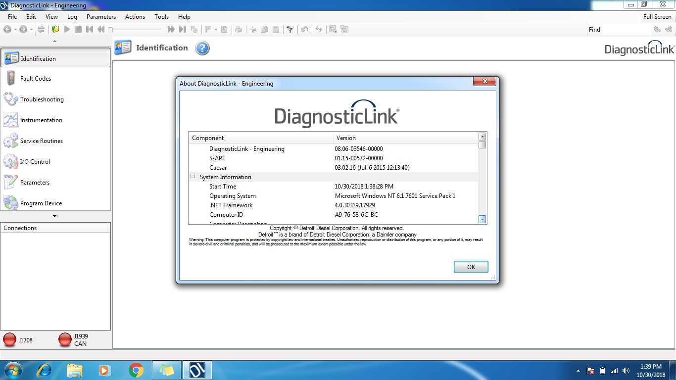Image resolution: width=676 pixels, height=380 pixels.
Task: Open the View menu
Action: [51, 16]
